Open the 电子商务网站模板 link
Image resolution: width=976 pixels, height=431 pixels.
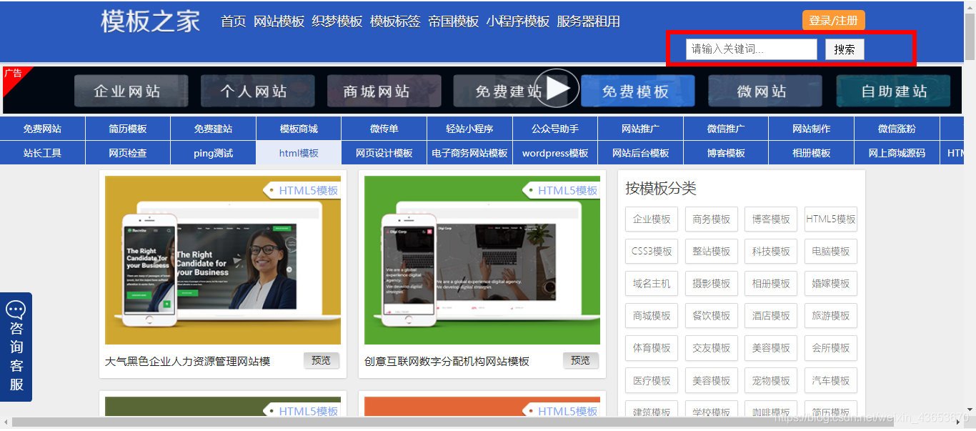click(x=469, y=153)
